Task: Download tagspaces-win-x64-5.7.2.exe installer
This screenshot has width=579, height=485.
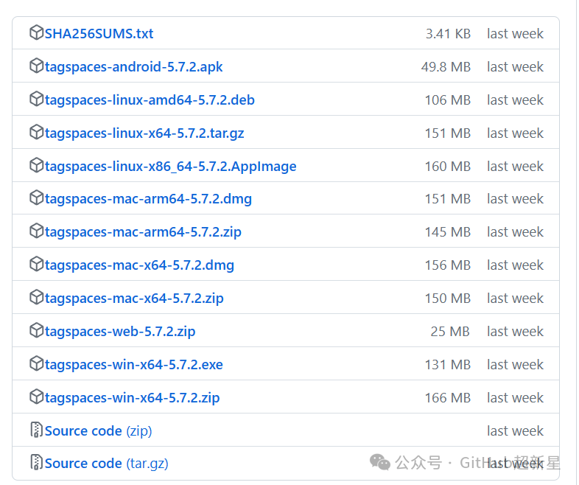Action: [x=133, y=365]
